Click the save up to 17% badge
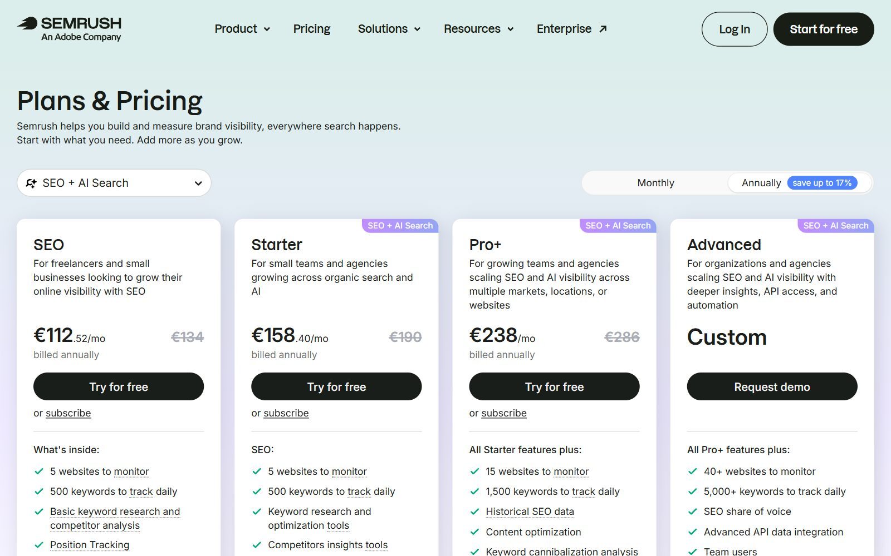Viewport: 891px width, 556px height. tap(822, 183)
